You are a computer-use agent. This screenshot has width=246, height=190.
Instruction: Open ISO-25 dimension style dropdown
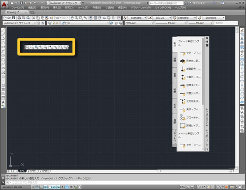(162, 18)
